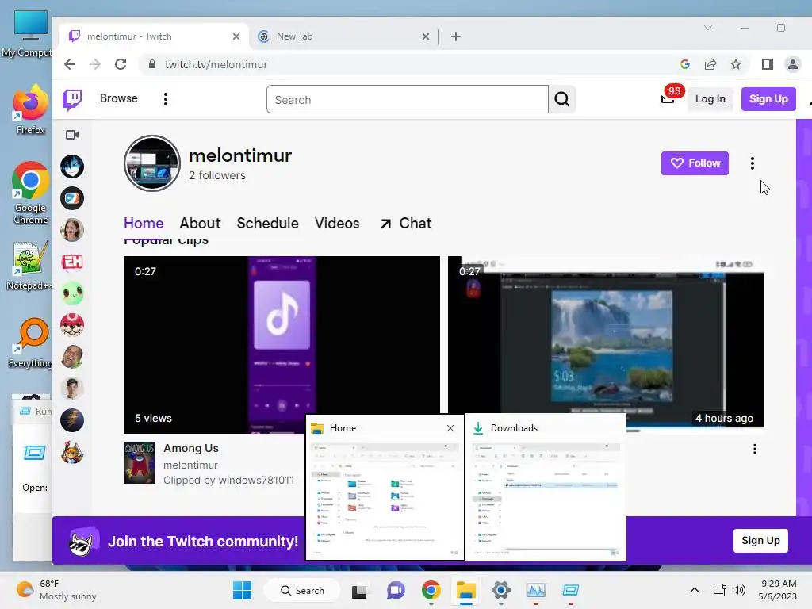Open sidebar channel with lightning bolt avatar
This screenshot has height=609, width=812.
72,420
